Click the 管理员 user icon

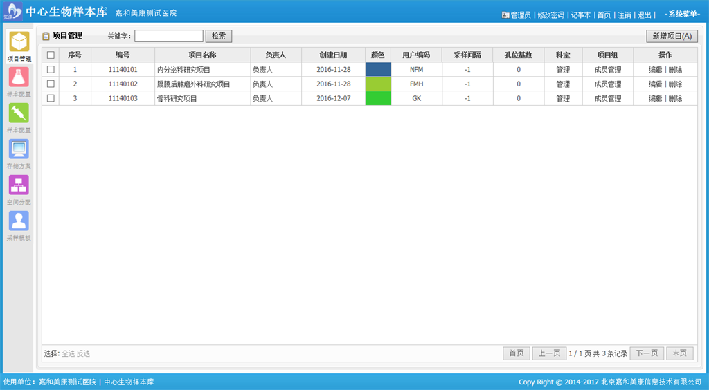coord(505,15)
